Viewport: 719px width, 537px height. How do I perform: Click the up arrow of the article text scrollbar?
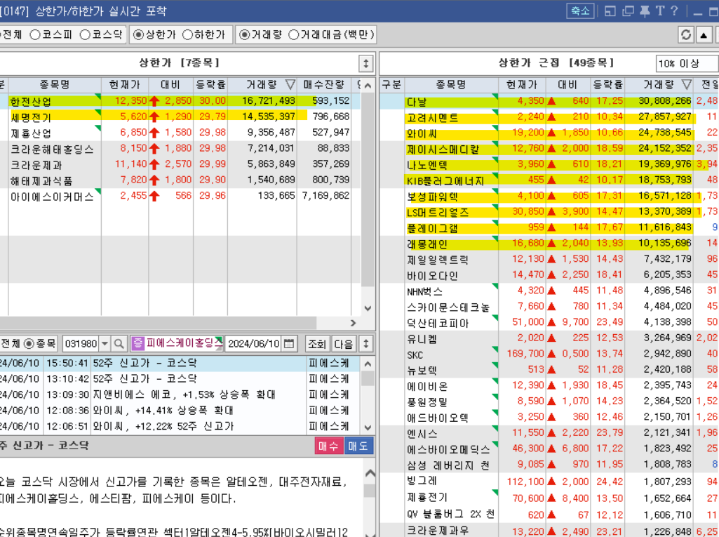370,473
